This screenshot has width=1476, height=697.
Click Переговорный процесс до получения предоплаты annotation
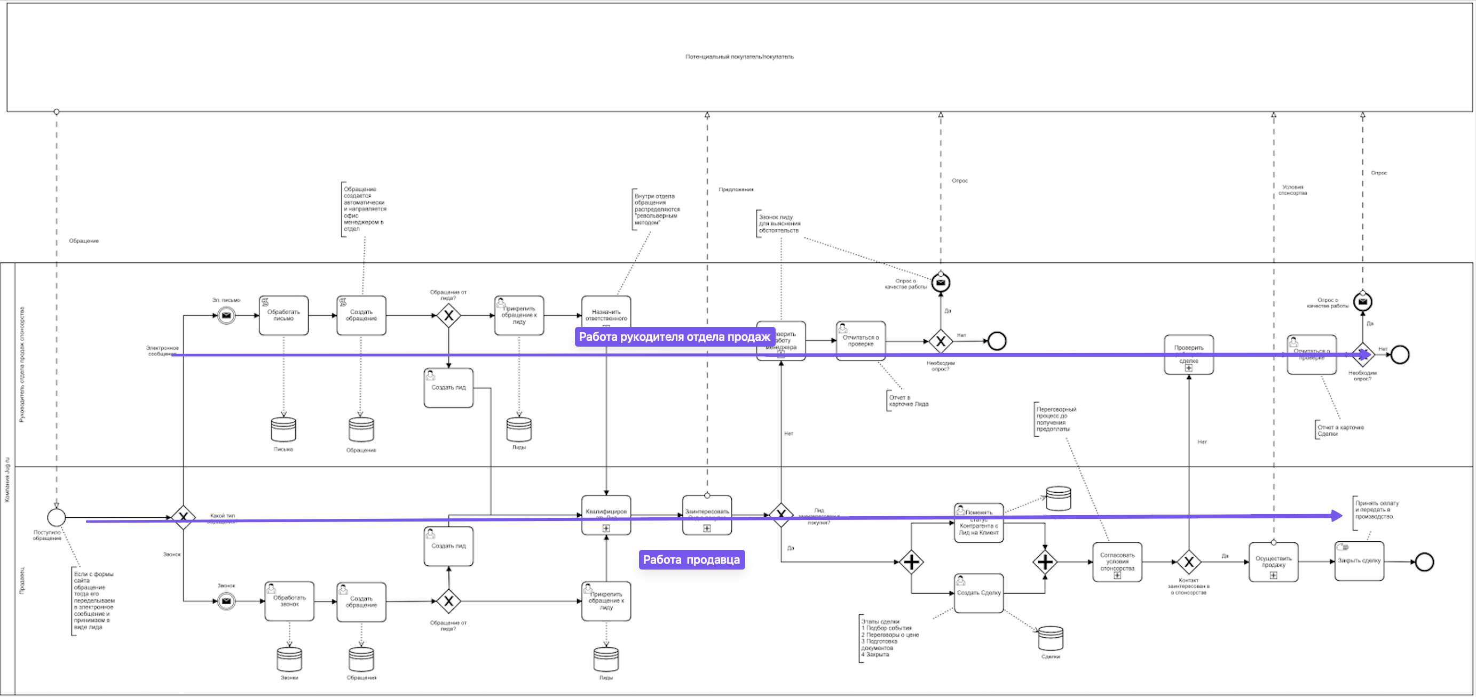click(1055, 419)
